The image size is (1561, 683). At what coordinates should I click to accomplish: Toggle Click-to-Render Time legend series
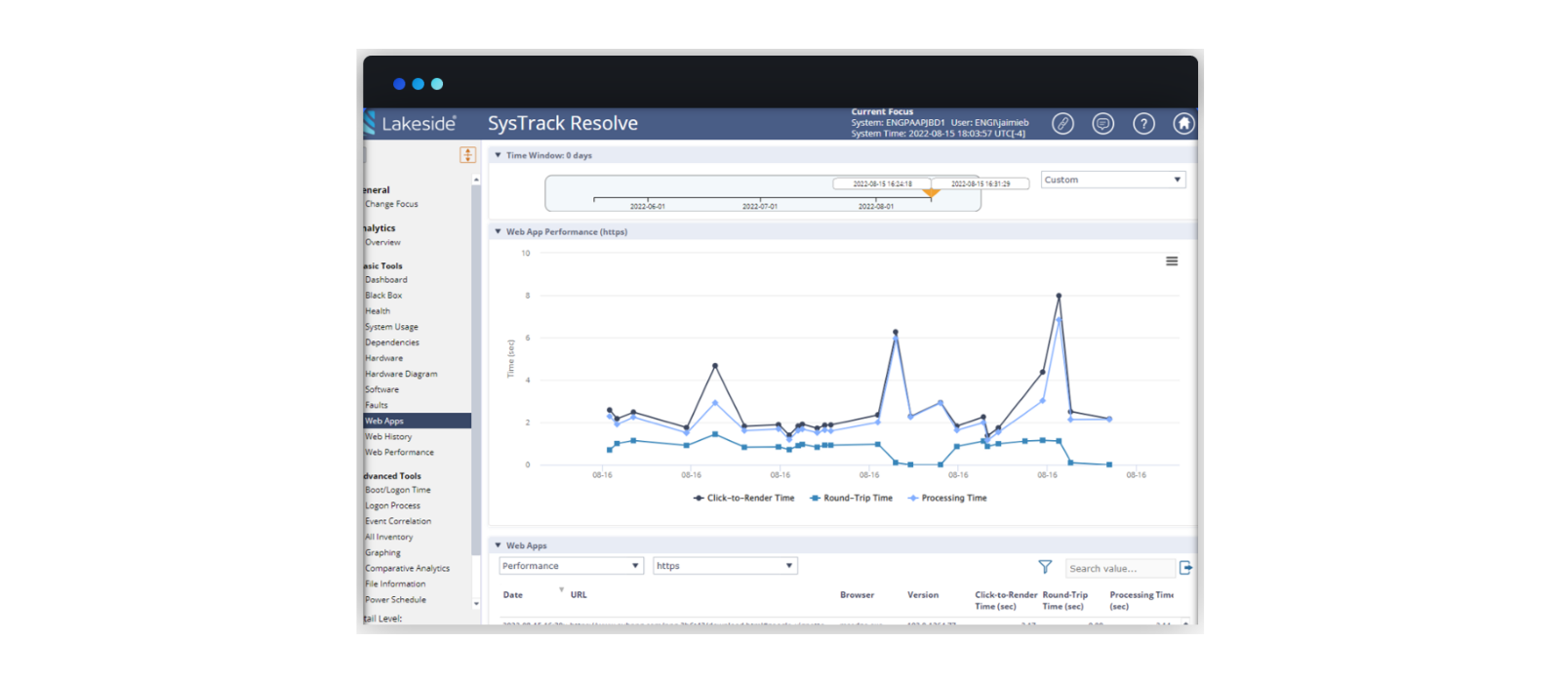743,498
